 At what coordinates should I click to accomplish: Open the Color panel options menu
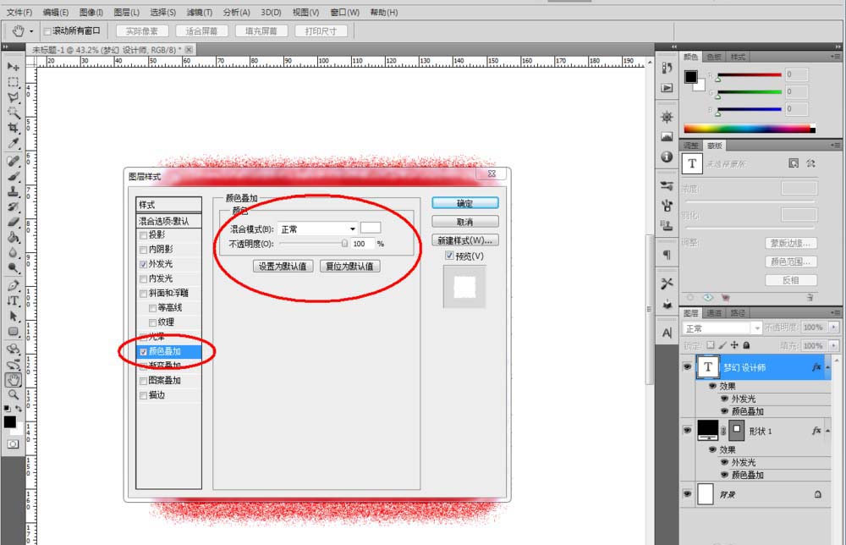pyautogui.click(x=835, y=57)
